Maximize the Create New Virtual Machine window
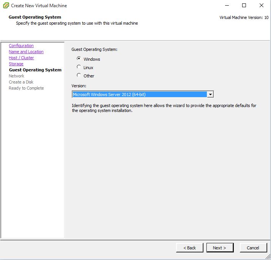The height and width of the screenshot is (260, 271). [244, 6]
